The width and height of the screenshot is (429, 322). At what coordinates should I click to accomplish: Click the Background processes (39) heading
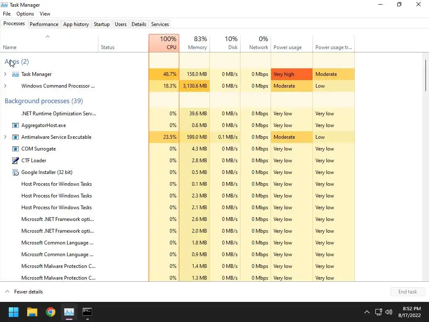click(x=44, y=101)
